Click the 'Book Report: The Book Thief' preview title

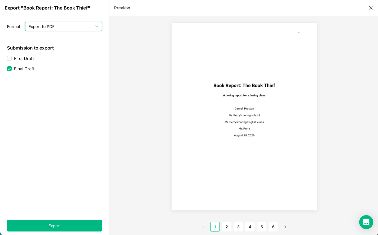244,85
